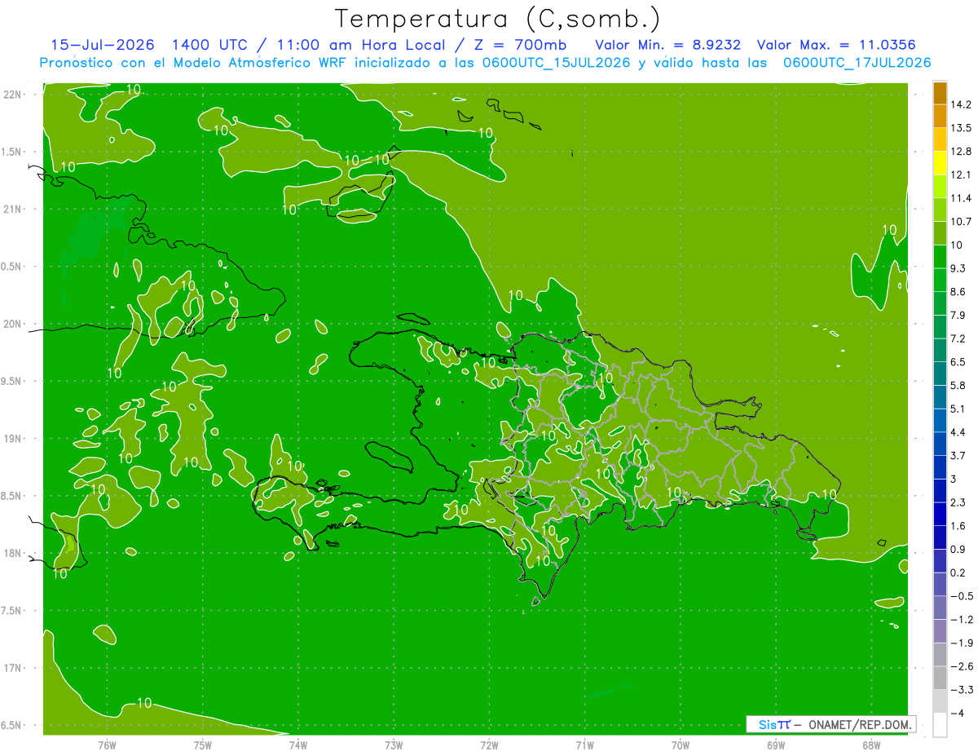This screenshot has width=978, height=756.
Task: Click the "4.4" color scale value
Action: pos(958,432)
